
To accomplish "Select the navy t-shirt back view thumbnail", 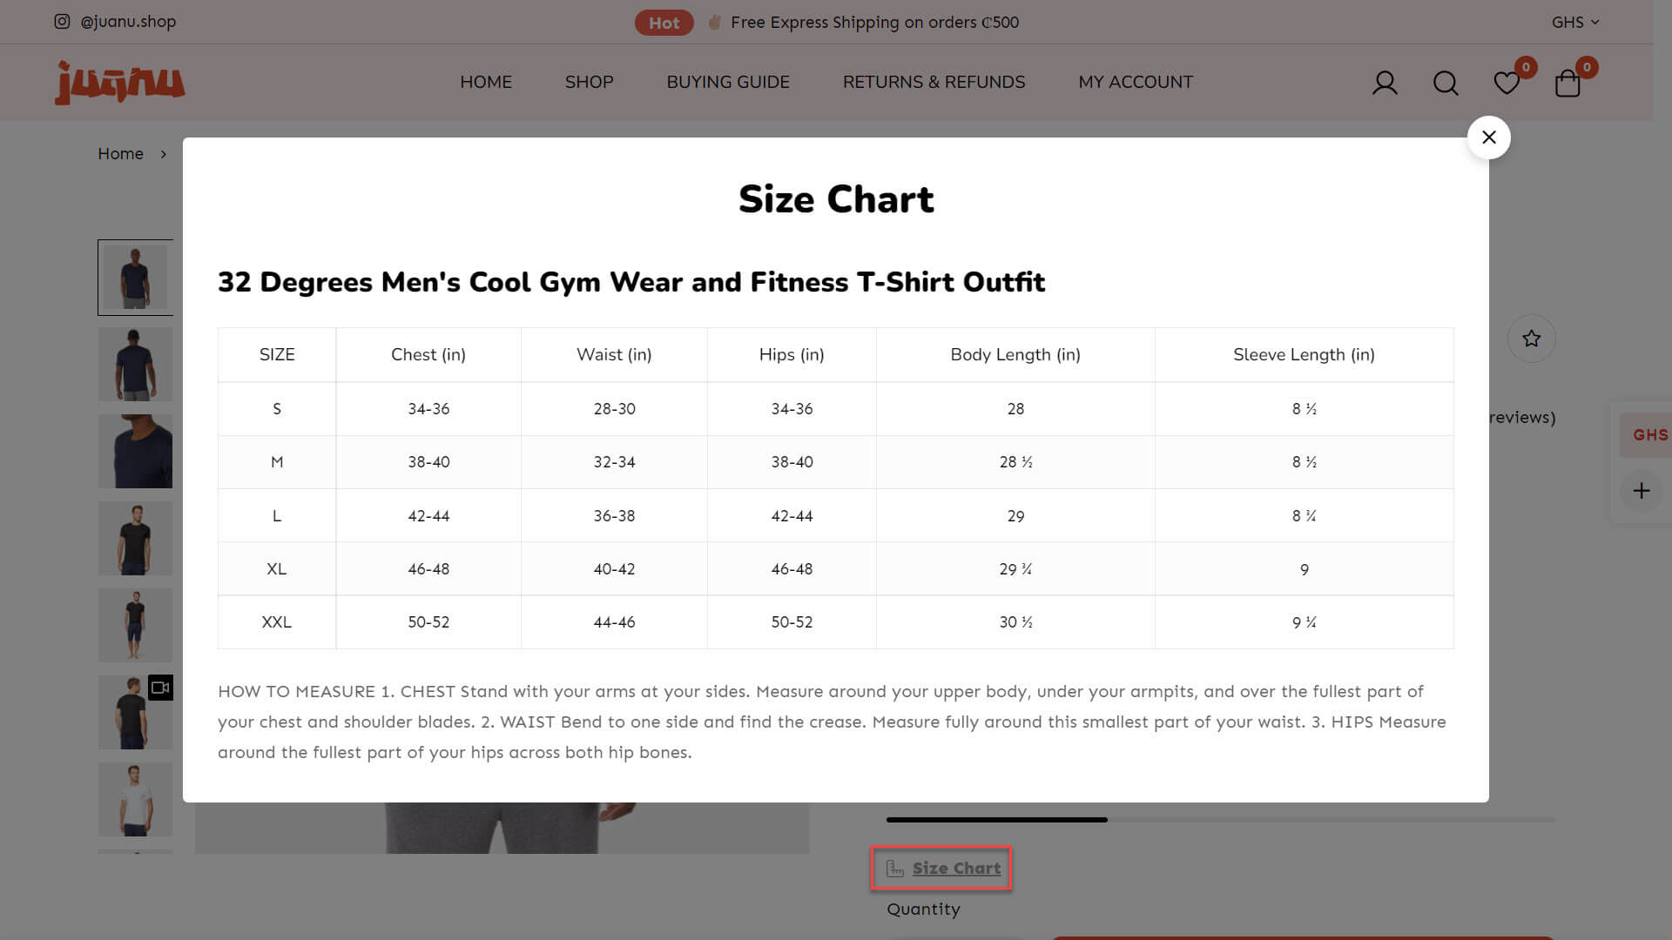I will pos(135,365).
